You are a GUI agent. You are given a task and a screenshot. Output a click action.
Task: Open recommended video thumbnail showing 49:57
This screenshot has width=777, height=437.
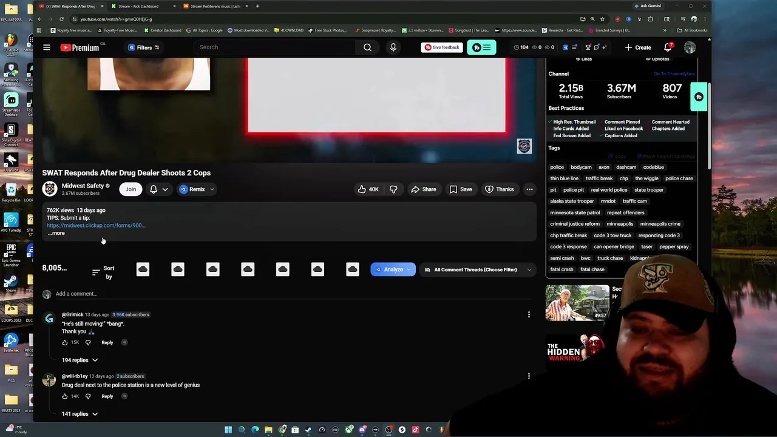click(x=577, y=302)
